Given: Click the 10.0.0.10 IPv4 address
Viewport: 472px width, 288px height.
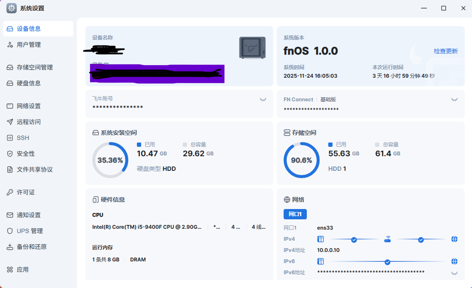Looking at the screenshot, I should pos(328,250).
